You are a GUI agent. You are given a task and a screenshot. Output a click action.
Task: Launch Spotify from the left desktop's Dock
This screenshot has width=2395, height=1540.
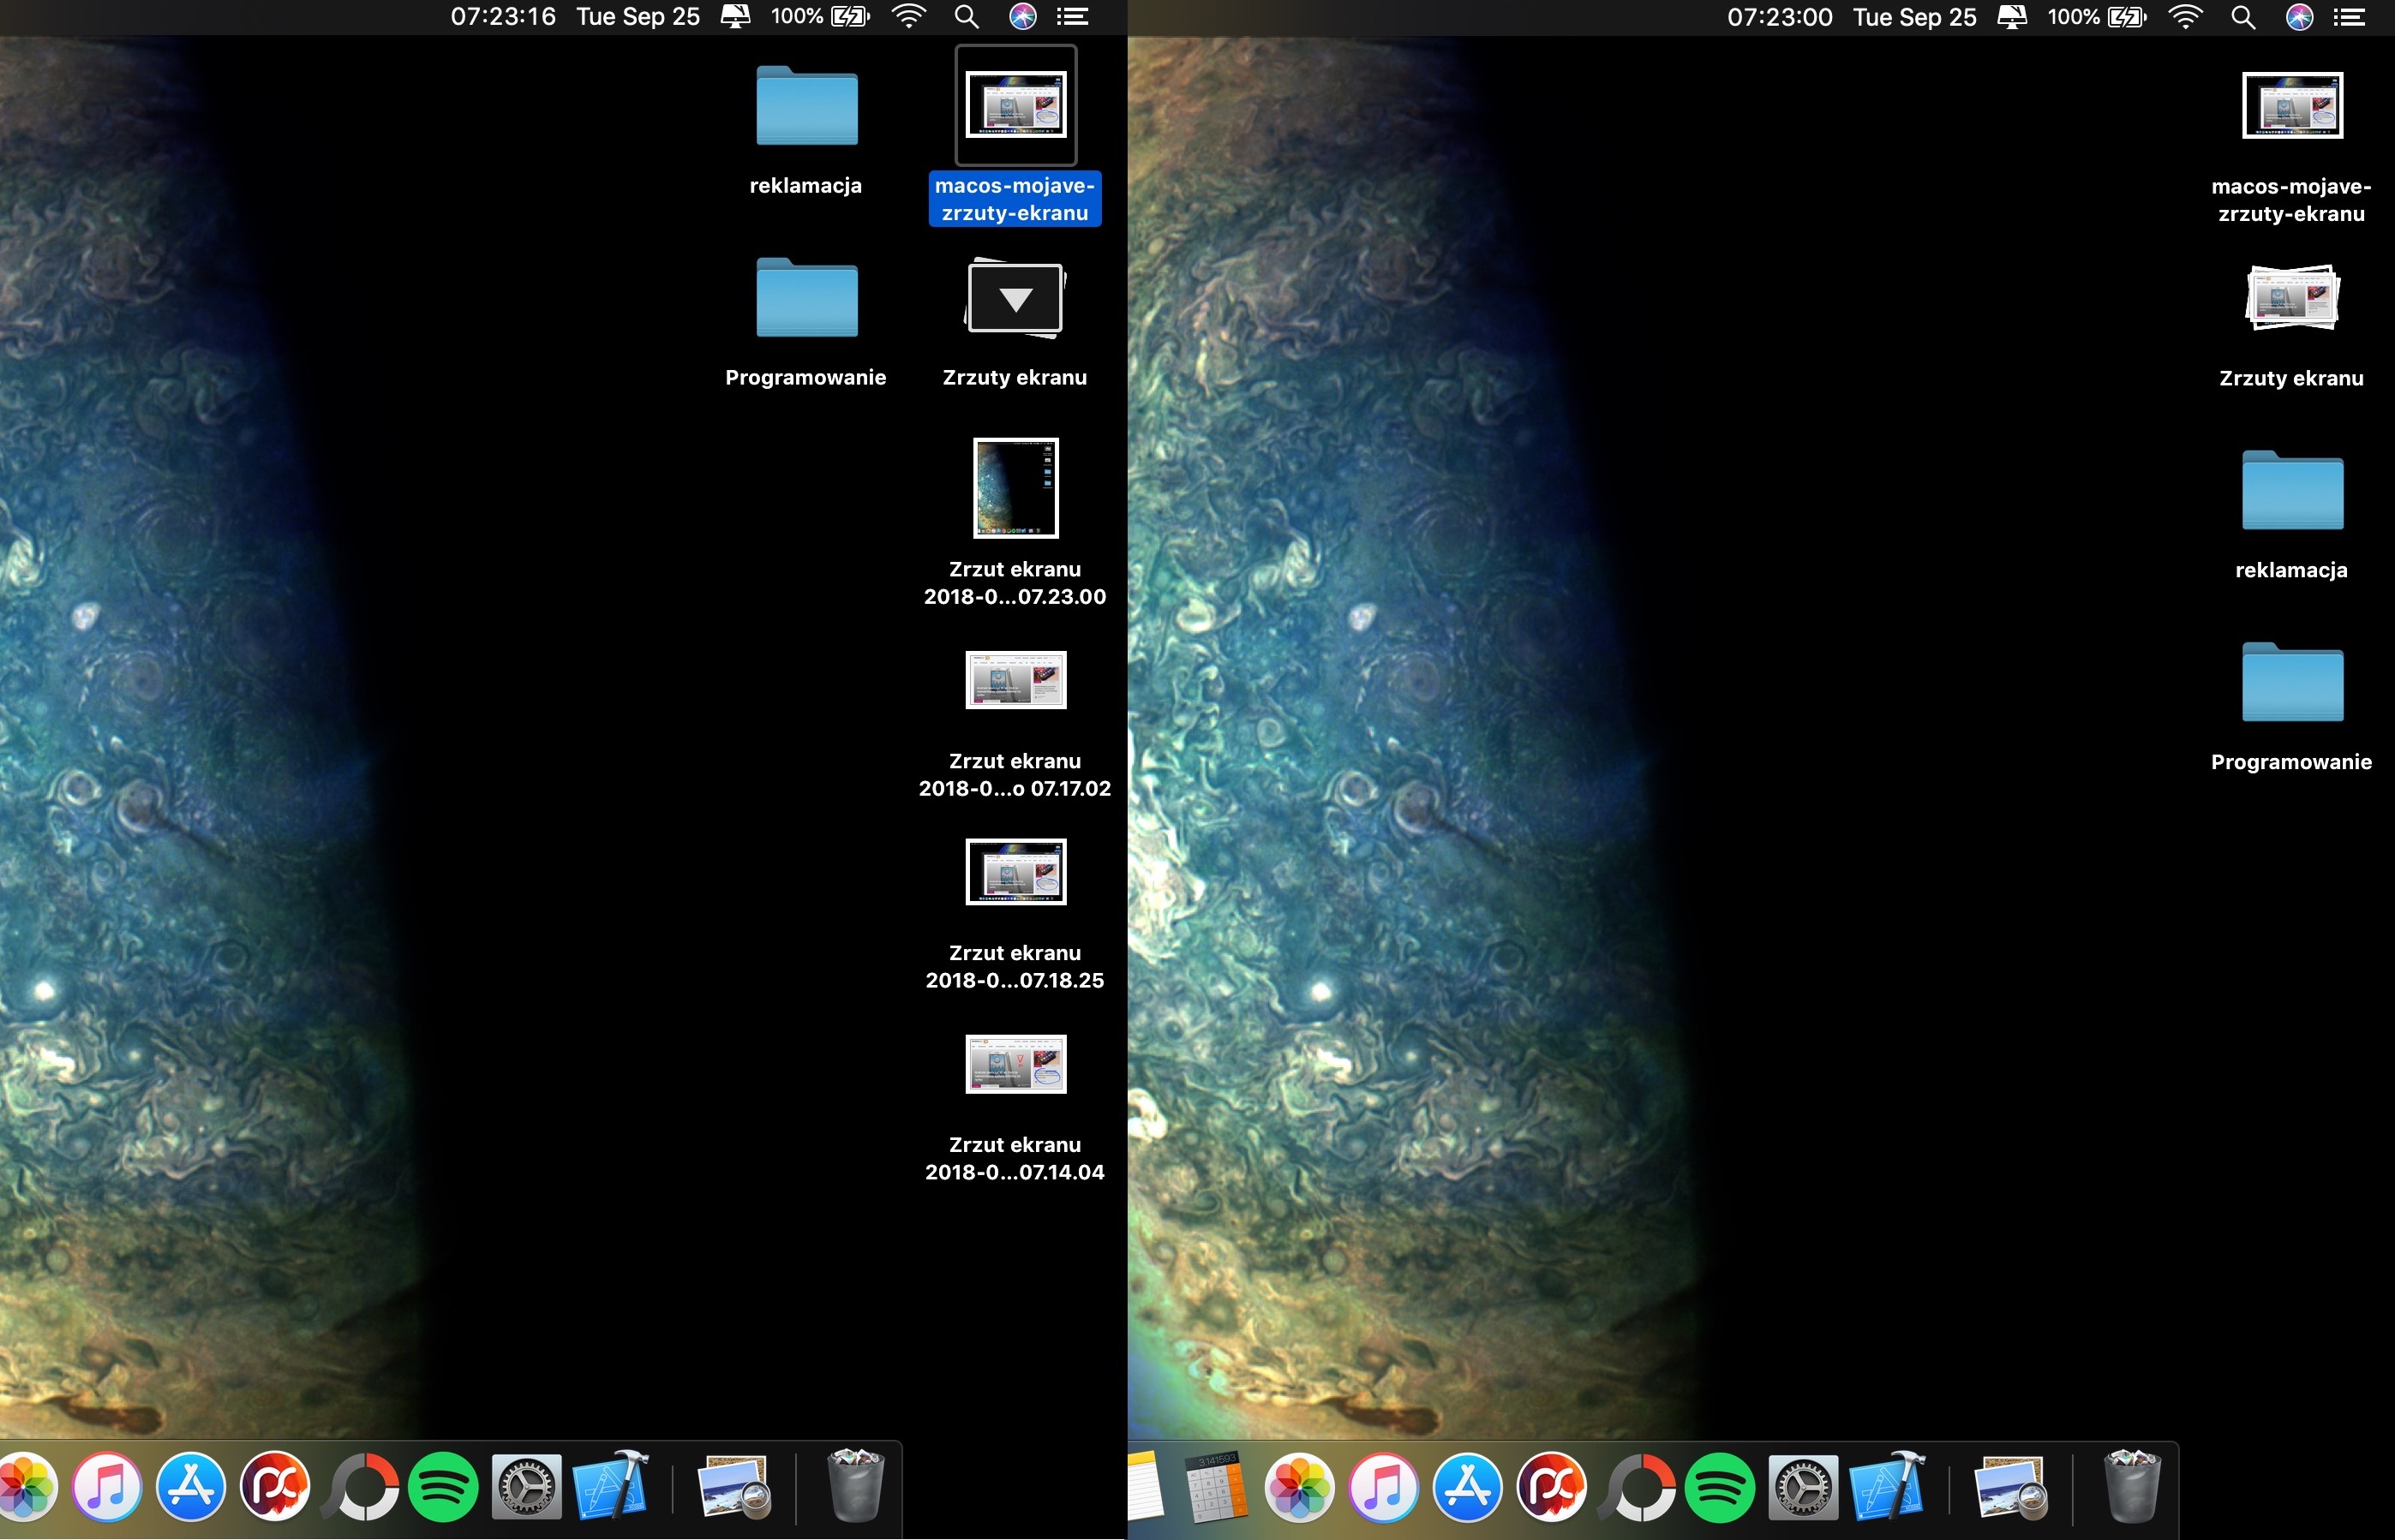[442, 1487]
